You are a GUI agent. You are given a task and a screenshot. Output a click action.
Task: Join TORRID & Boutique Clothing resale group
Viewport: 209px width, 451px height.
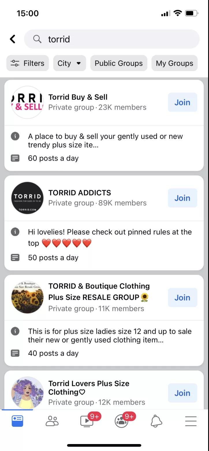pos(182,298)
